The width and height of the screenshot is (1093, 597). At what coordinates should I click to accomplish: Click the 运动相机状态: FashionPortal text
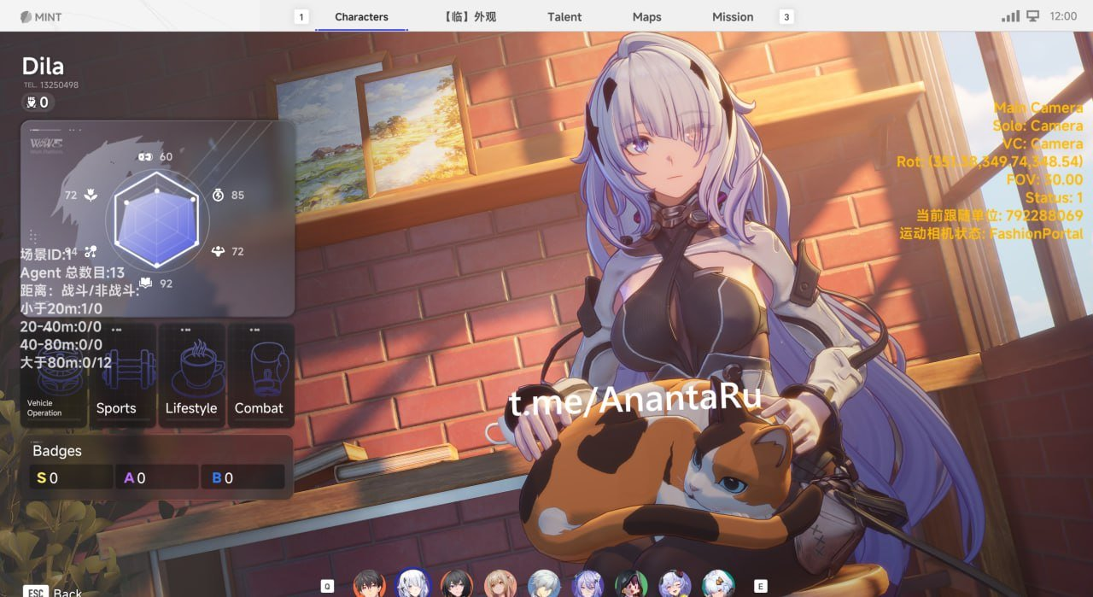pyautogui.click(x=991, y=233)
